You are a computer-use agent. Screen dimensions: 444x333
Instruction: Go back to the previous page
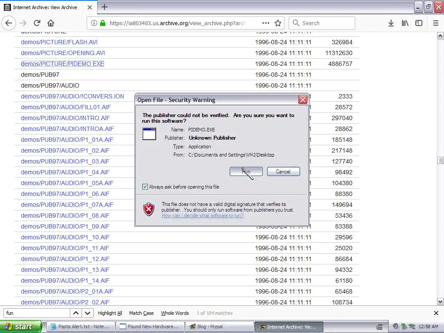pos(9,23)
